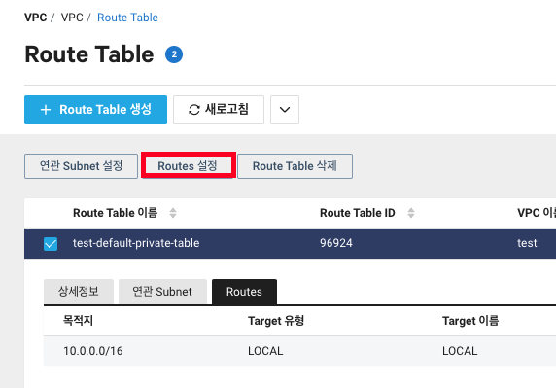Uncheck the test-default-private-table row checkbox

[51, 244]
